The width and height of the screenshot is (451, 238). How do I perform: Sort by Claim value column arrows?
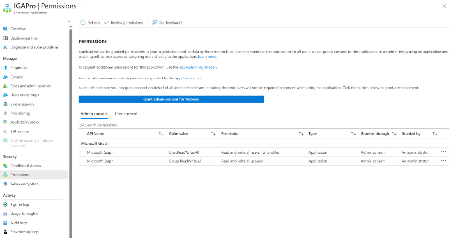click(213, 134)
